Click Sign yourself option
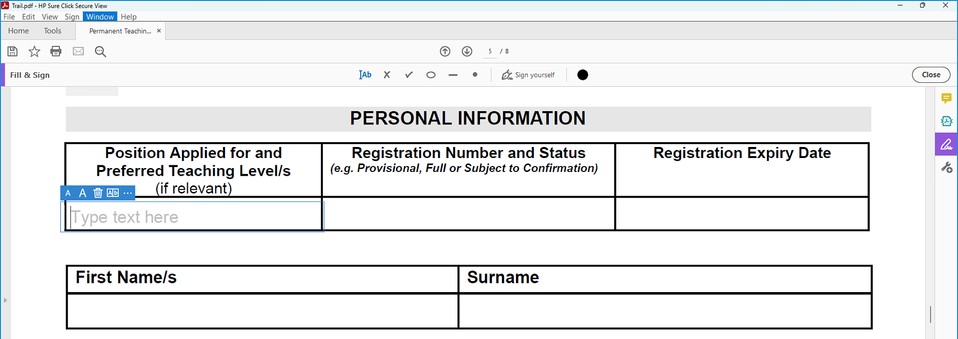The width and height of the screenshot is (958, 339). 528,75
